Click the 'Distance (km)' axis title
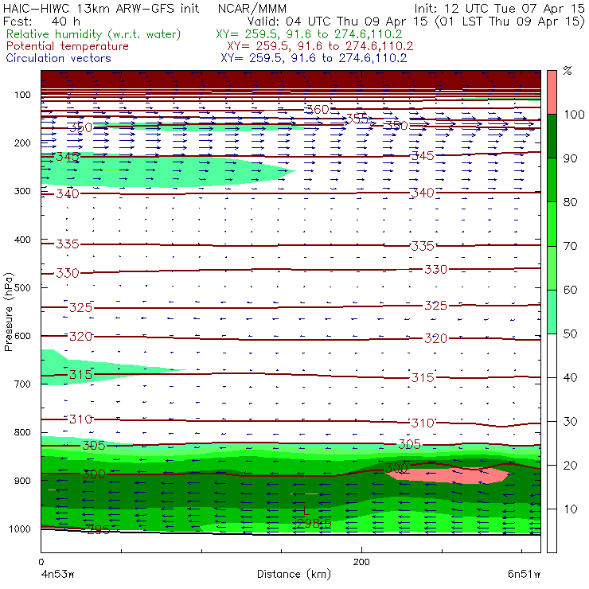This screenshot has width=589, height=589. tap(294, 574)
